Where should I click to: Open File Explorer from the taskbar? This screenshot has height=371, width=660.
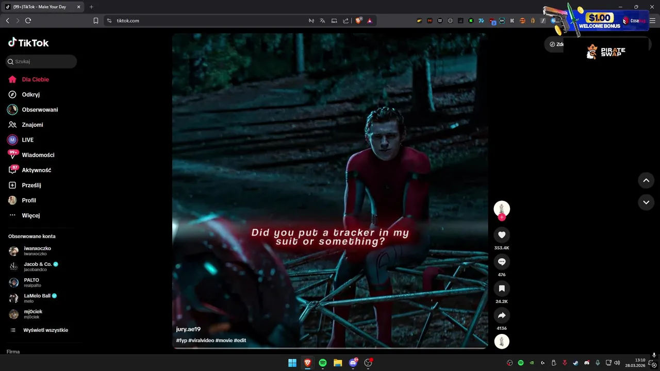[x=338, y=363]
